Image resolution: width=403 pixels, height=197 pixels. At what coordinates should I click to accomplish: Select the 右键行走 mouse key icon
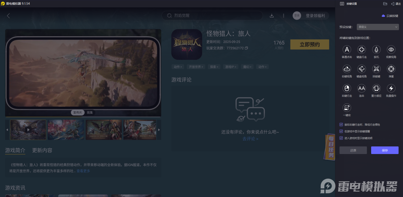click(x=347, y=88)
